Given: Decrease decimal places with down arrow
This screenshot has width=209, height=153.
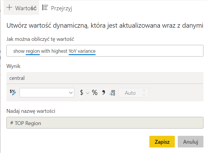Looking at the screenshot, I should (x=144, y=95).
